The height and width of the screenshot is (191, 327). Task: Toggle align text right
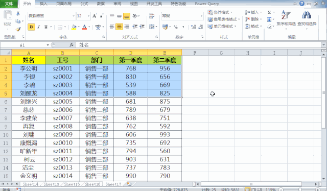pos(127,27)
